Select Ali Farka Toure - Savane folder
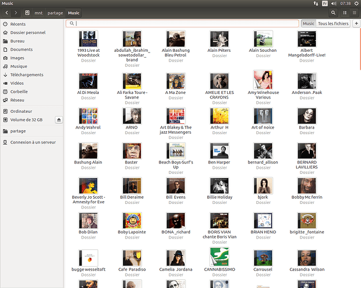The width and height of the screenshot is (361, 288). coord(132,89)
